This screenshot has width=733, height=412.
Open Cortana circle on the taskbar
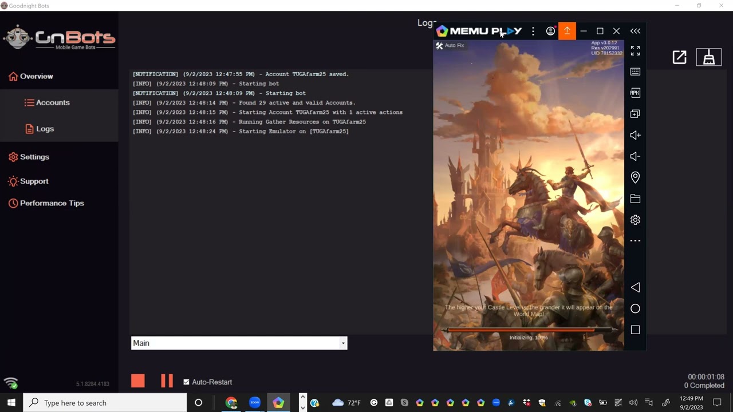pos(198,403)
